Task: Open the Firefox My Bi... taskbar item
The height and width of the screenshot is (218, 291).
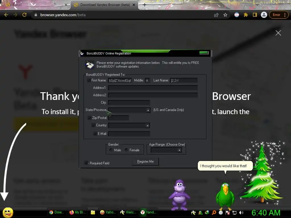Action: (77, 212)
